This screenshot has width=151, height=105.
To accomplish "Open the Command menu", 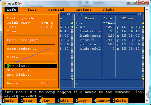I will (x=56, y=10).
